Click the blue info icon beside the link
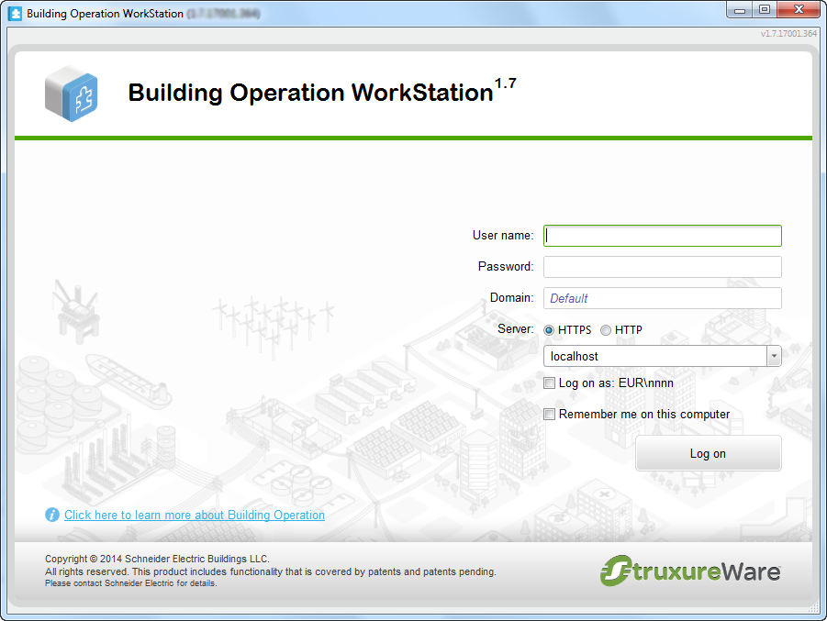This screenshot has height=621, width=827. coord(52,515)
